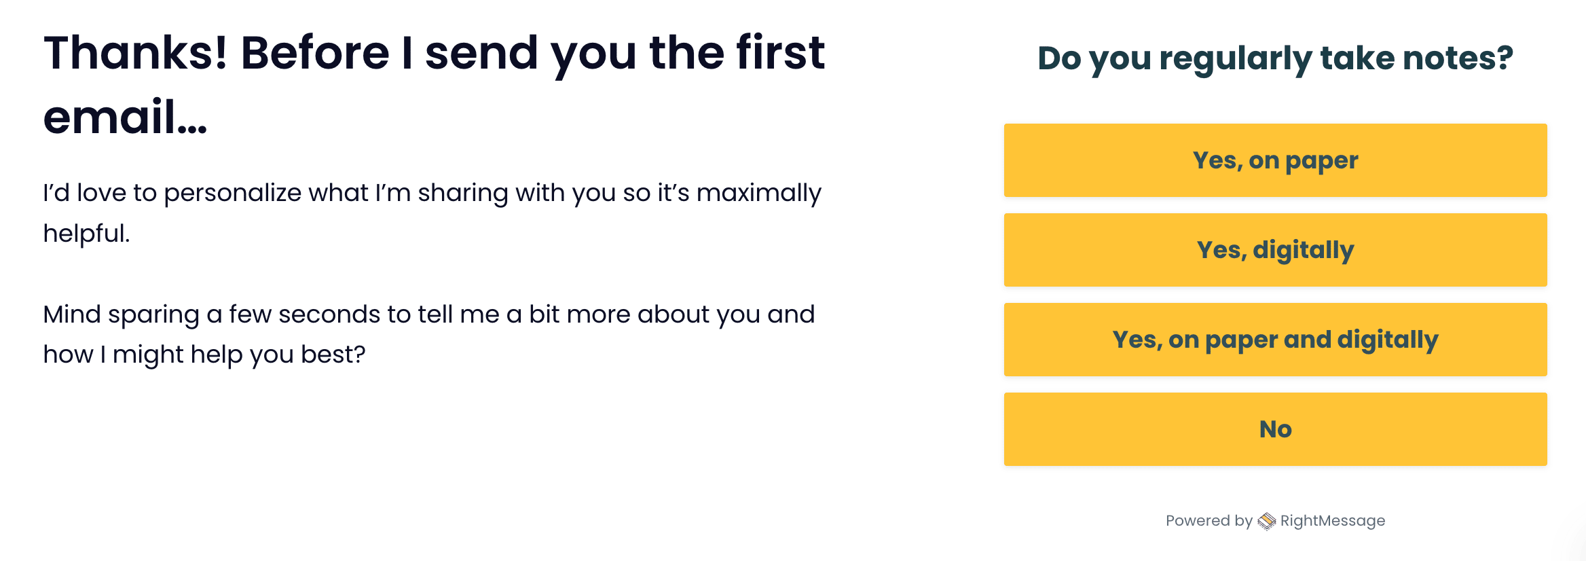Click the word 'helpful.' in first paragraph
The width and height of the screenshot is (1586, 561).
pyautogui.click(x=86, y=233)
